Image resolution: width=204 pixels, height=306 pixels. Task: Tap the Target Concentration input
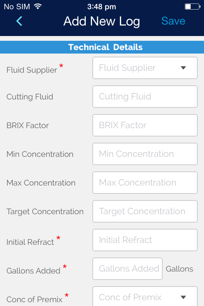(145, 211)
